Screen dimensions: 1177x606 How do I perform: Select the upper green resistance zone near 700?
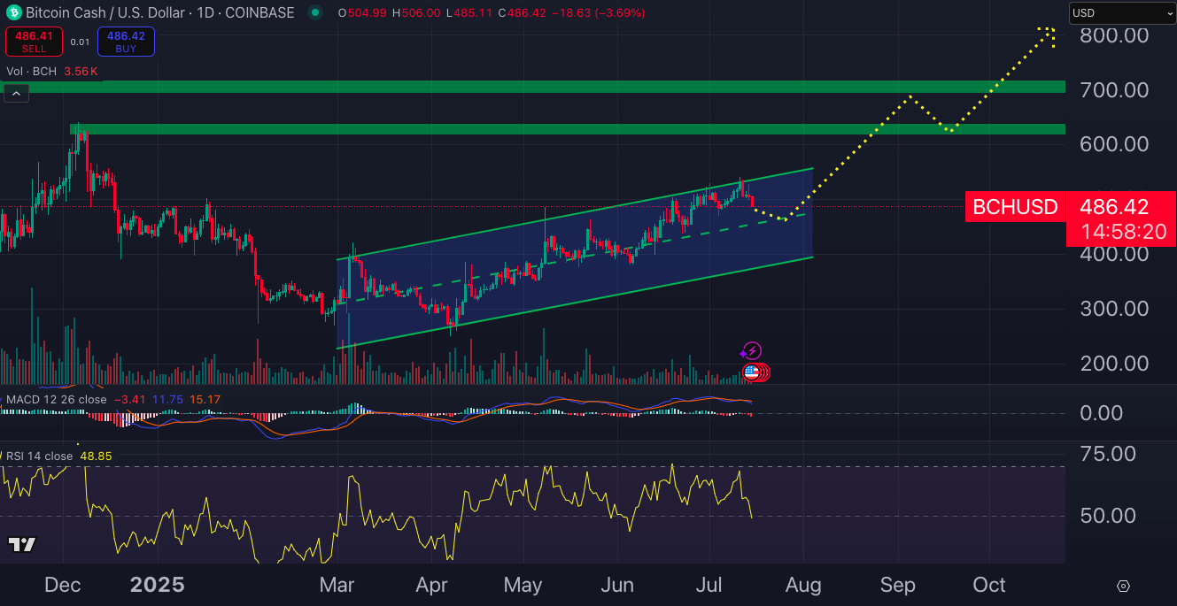(x=531, y=87)
